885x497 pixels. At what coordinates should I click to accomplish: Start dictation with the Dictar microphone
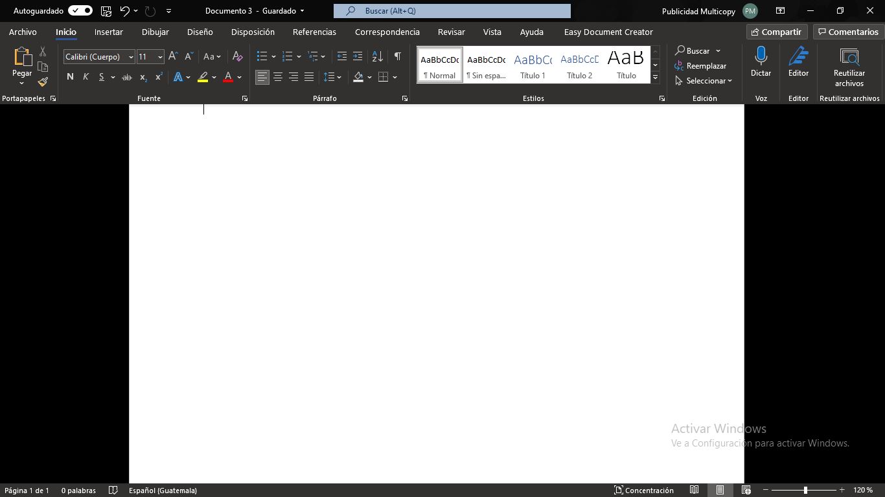(x=761, y=63)
